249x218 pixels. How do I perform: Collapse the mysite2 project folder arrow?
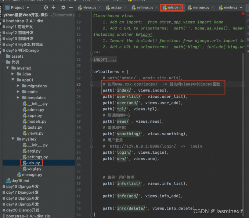click(7, 68)
